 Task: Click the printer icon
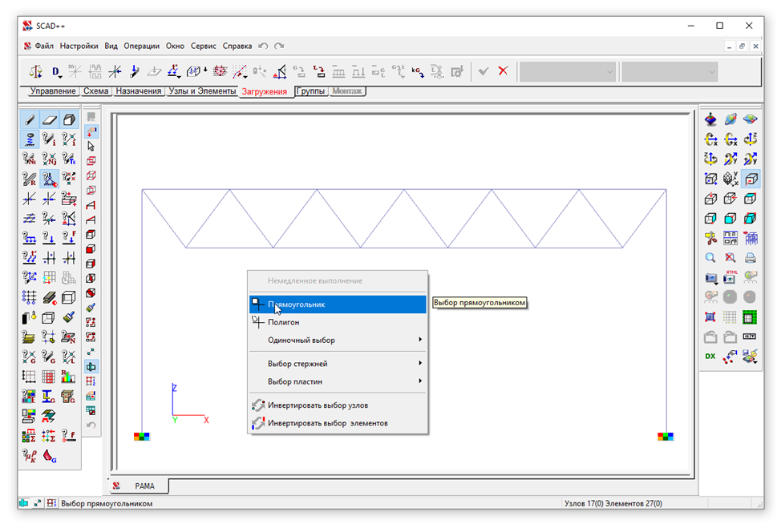[x=750, y=258]
